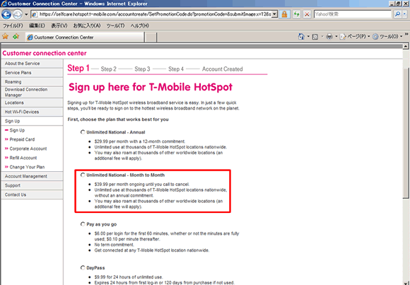Click the Stop loading red X icon
Screen dimensions: 410x285
[x=307, y=14]
